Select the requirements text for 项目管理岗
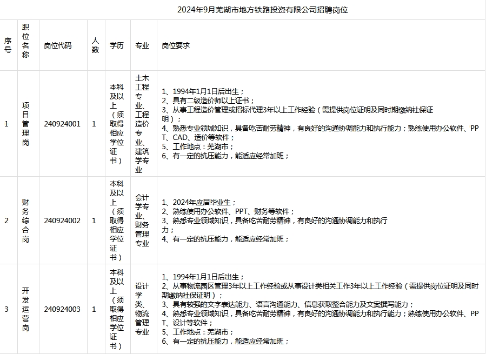 (320, 124)
